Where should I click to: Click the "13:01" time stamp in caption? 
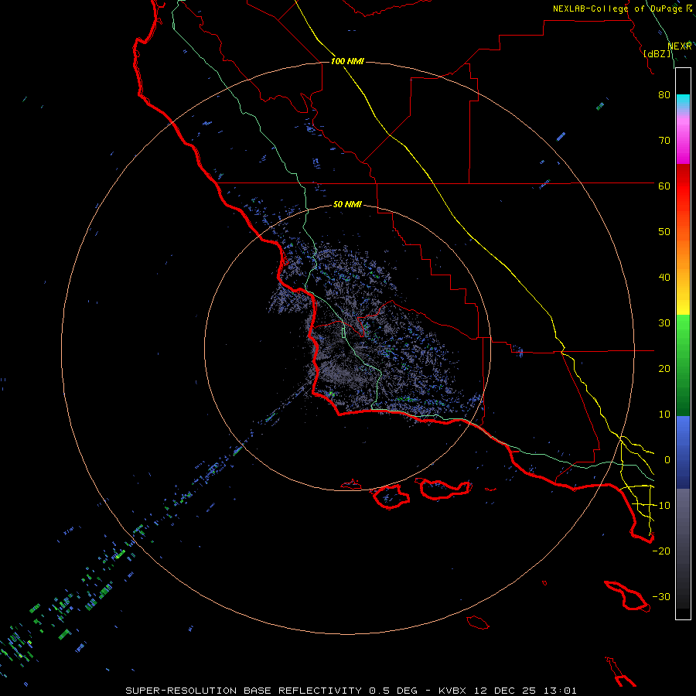pos(560,691)
